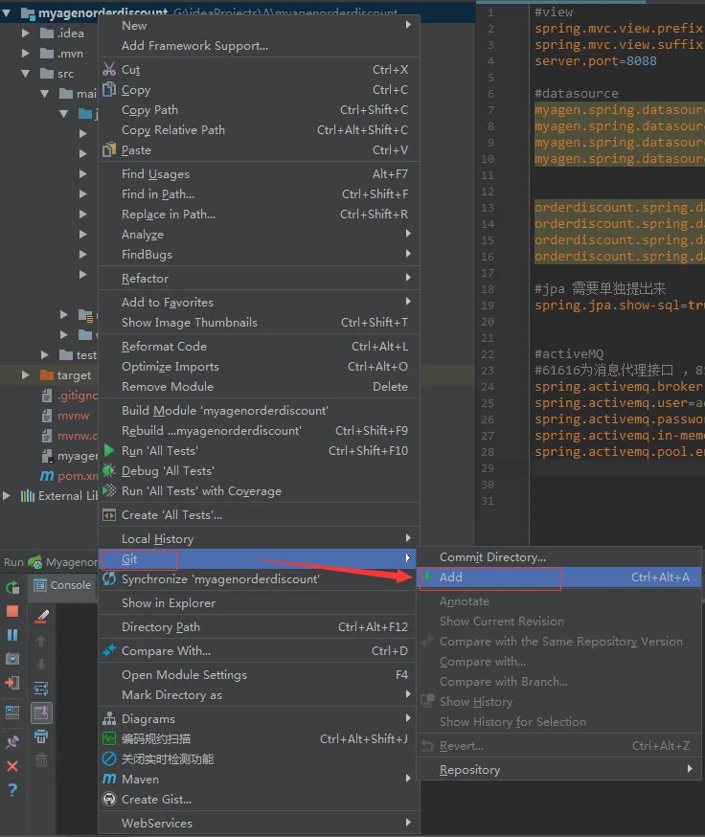Click Commit Directory... in Git submenu
This screenshot has width=705, height=837.
(x=492, y=557)
